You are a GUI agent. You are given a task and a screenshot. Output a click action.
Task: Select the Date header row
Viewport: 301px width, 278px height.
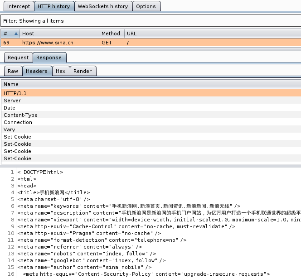coord(151,108)
